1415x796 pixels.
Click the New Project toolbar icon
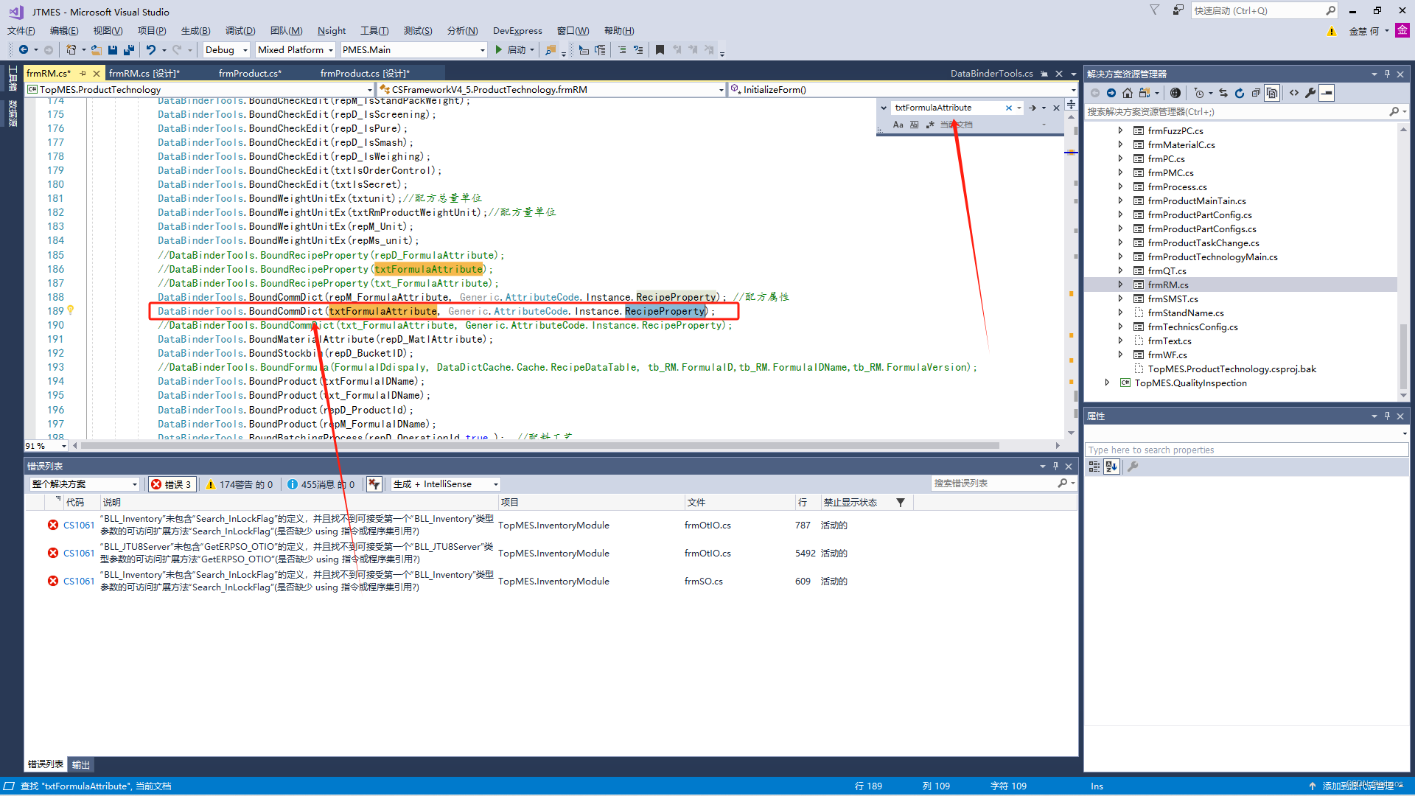click(71, 50)
